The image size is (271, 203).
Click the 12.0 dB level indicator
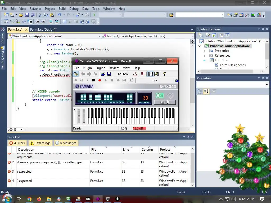pyautogui.click(x=139, y=128)
